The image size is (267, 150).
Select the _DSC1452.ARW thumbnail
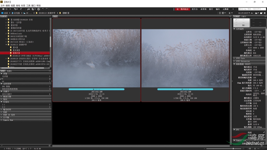[185, 58]
